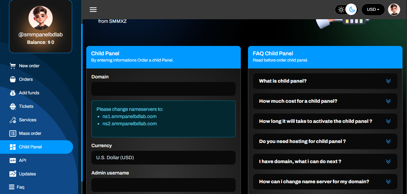Click the New order cart icon
The image size is (407, 194).
[13, 66]
